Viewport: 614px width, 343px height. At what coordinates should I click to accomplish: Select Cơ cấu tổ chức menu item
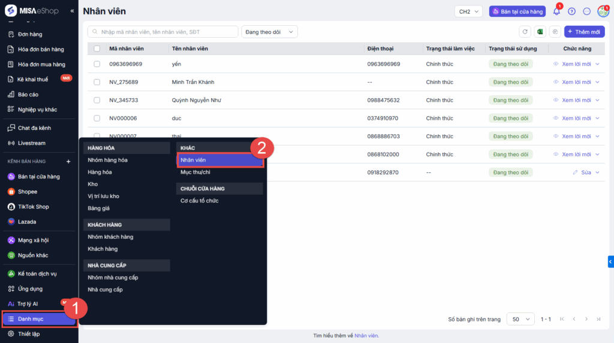point(199,201)
